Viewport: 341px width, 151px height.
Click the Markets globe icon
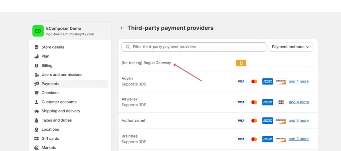37,148
